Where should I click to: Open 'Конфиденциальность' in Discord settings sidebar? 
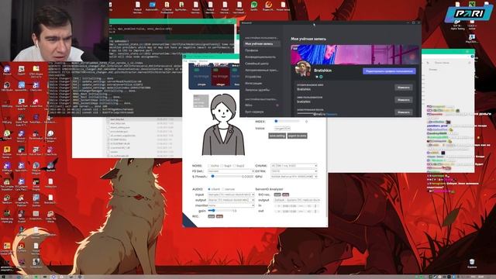pos(260,57)
